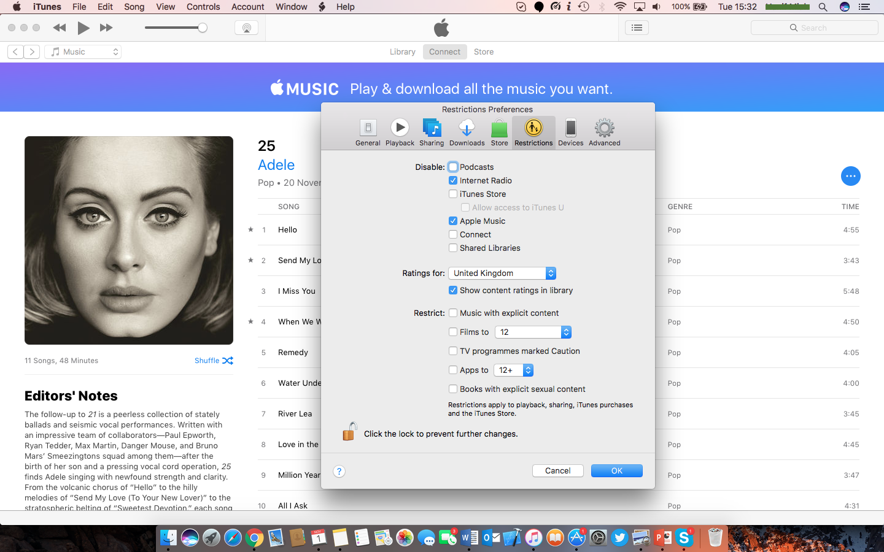Tick Books with explicit sexual content

(453, 389)
